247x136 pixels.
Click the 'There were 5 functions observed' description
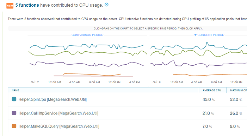click(x=128, y=19)
